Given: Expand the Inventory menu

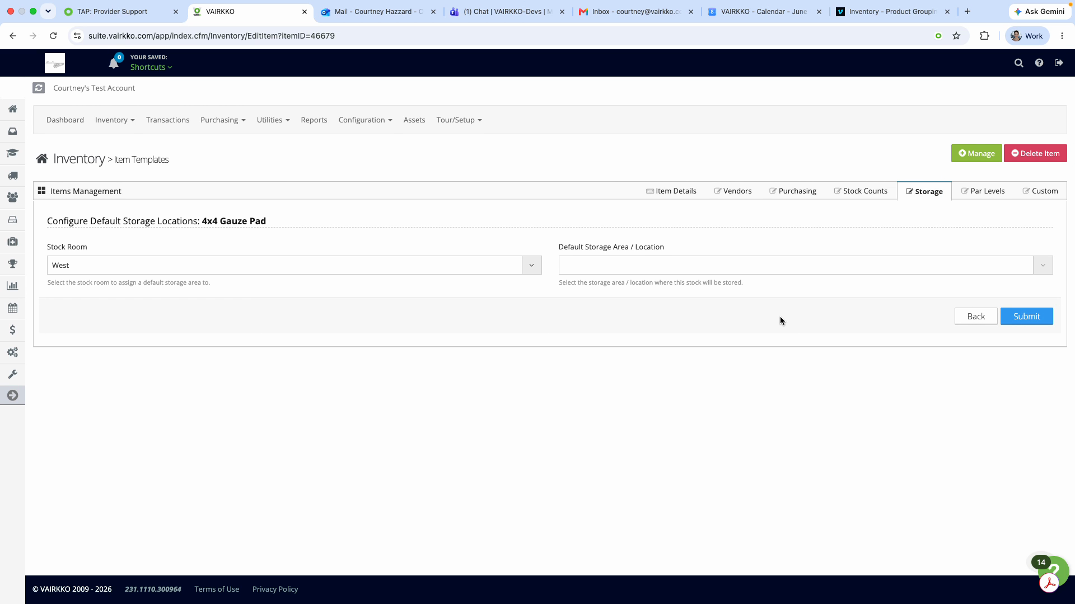Looking at the screenshot, I should (115, 120).
